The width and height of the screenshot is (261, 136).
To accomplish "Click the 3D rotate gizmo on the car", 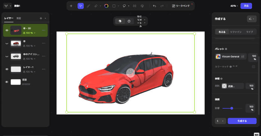I will point(130,73).
